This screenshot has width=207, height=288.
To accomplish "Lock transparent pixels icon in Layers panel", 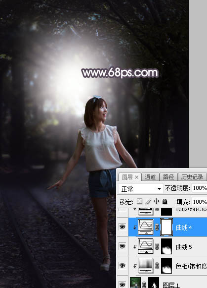I will point(139,201).
